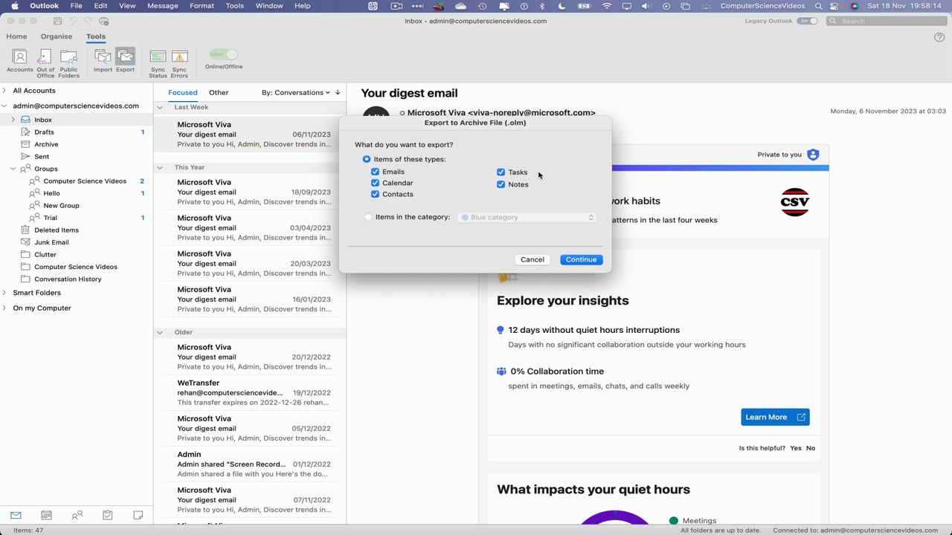
Task: Open Sync Status
Action: point(158,62)
